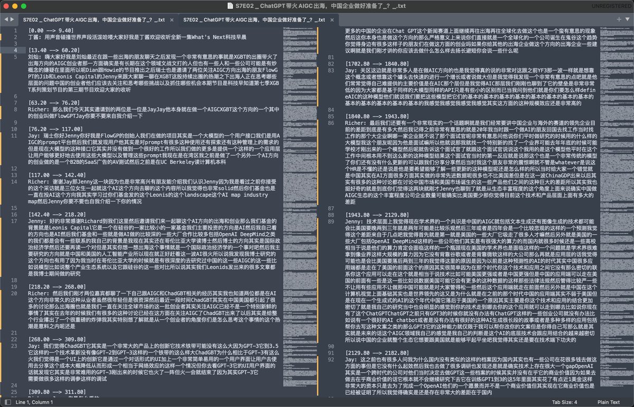634x407 pixels.
Task: Click timestamp [1702.80 --> 1840.80]
Action: tap(376, 63)
